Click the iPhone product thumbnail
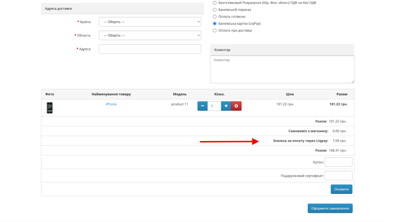Screen dimensions: 395x222 50,108
